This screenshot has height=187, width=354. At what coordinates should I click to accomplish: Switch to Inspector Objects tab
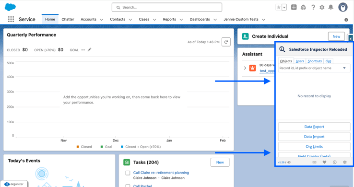pyautogui.click(x=286, y=61)
